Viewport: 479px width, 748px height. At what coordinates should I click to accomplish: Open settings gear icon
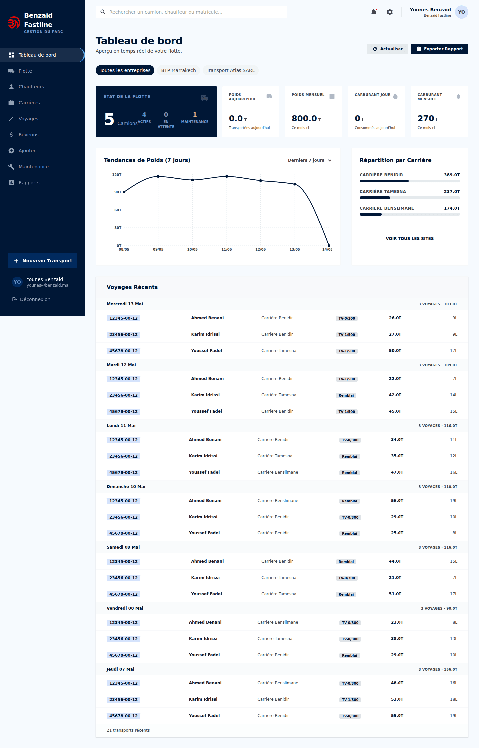tap(390, 12)
